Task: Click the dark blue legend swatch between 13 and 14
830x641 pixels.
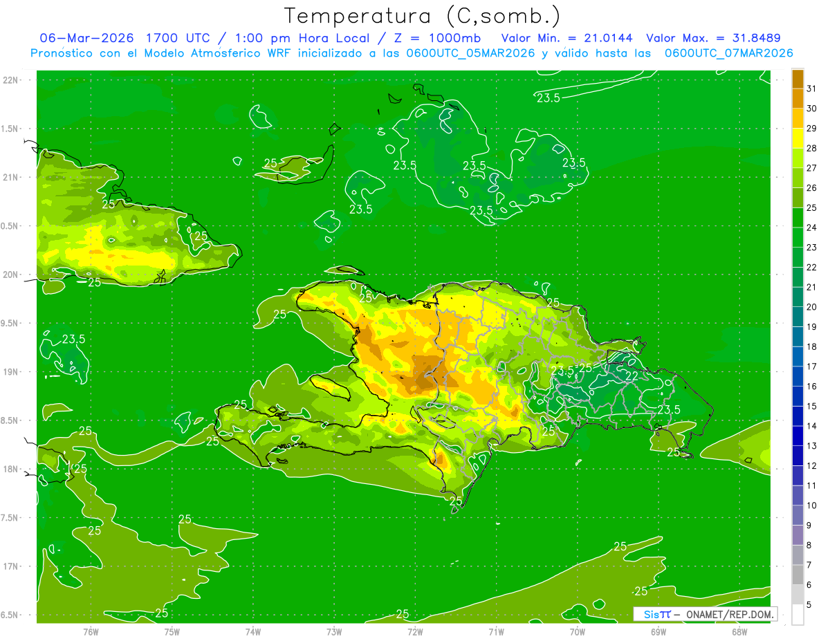Action: click(797, 436)
